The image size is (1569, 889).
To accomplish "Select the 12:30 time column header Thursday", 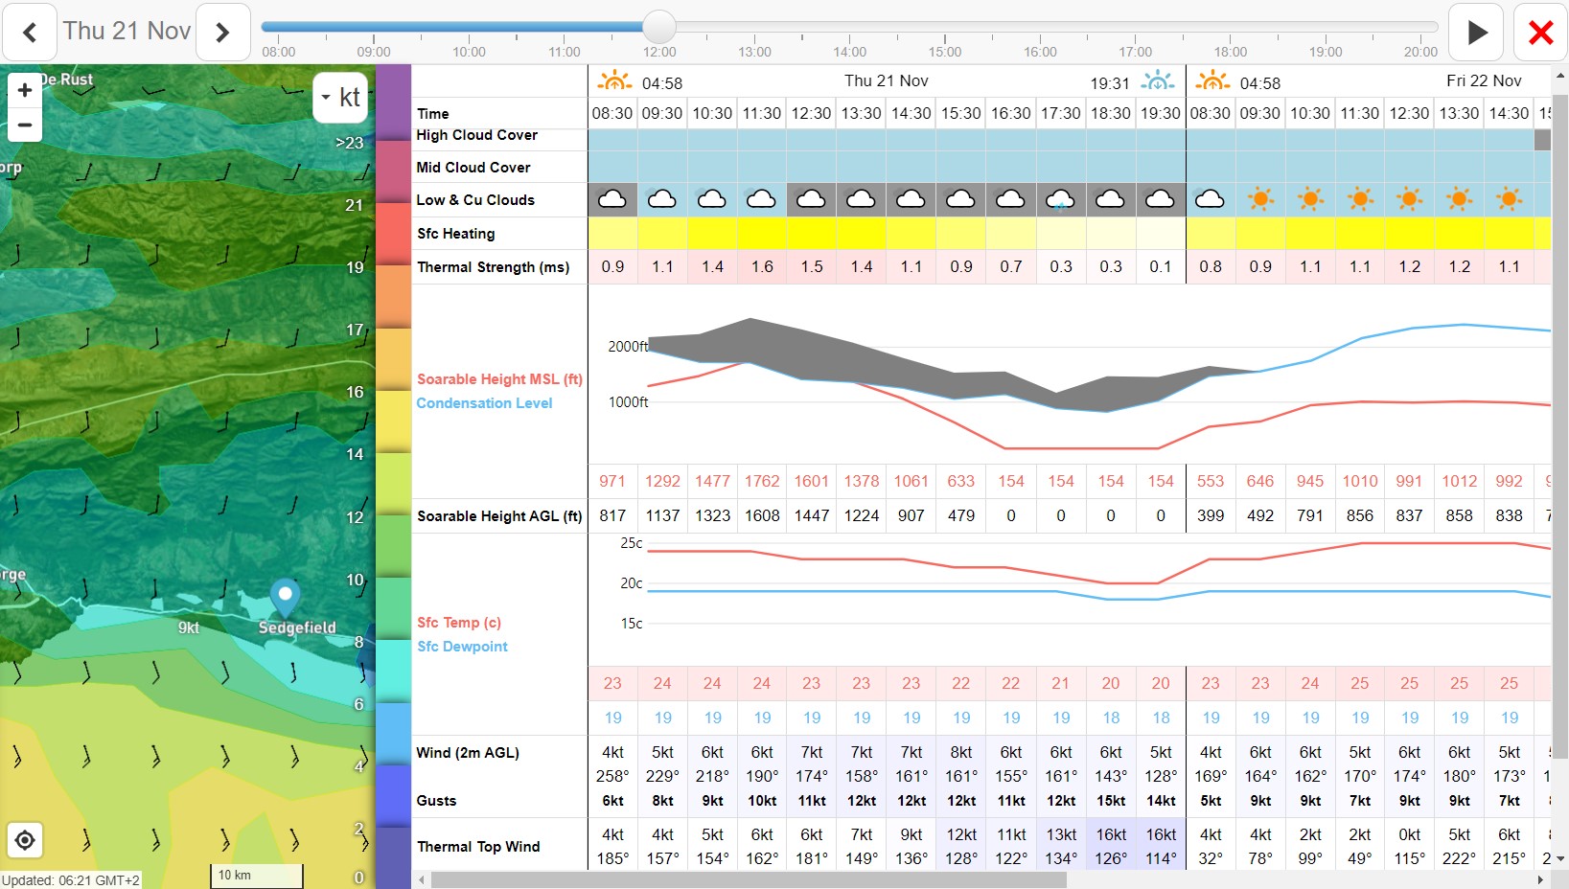I will [x=812, y=113].
